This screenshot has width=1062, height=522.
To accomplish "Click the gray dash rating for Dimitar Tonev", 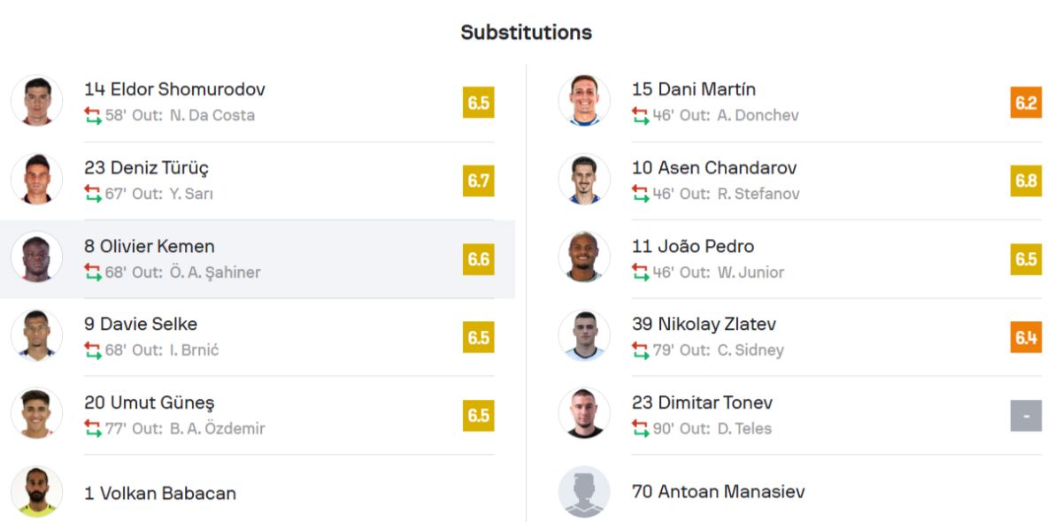I will coord(1027,415).
